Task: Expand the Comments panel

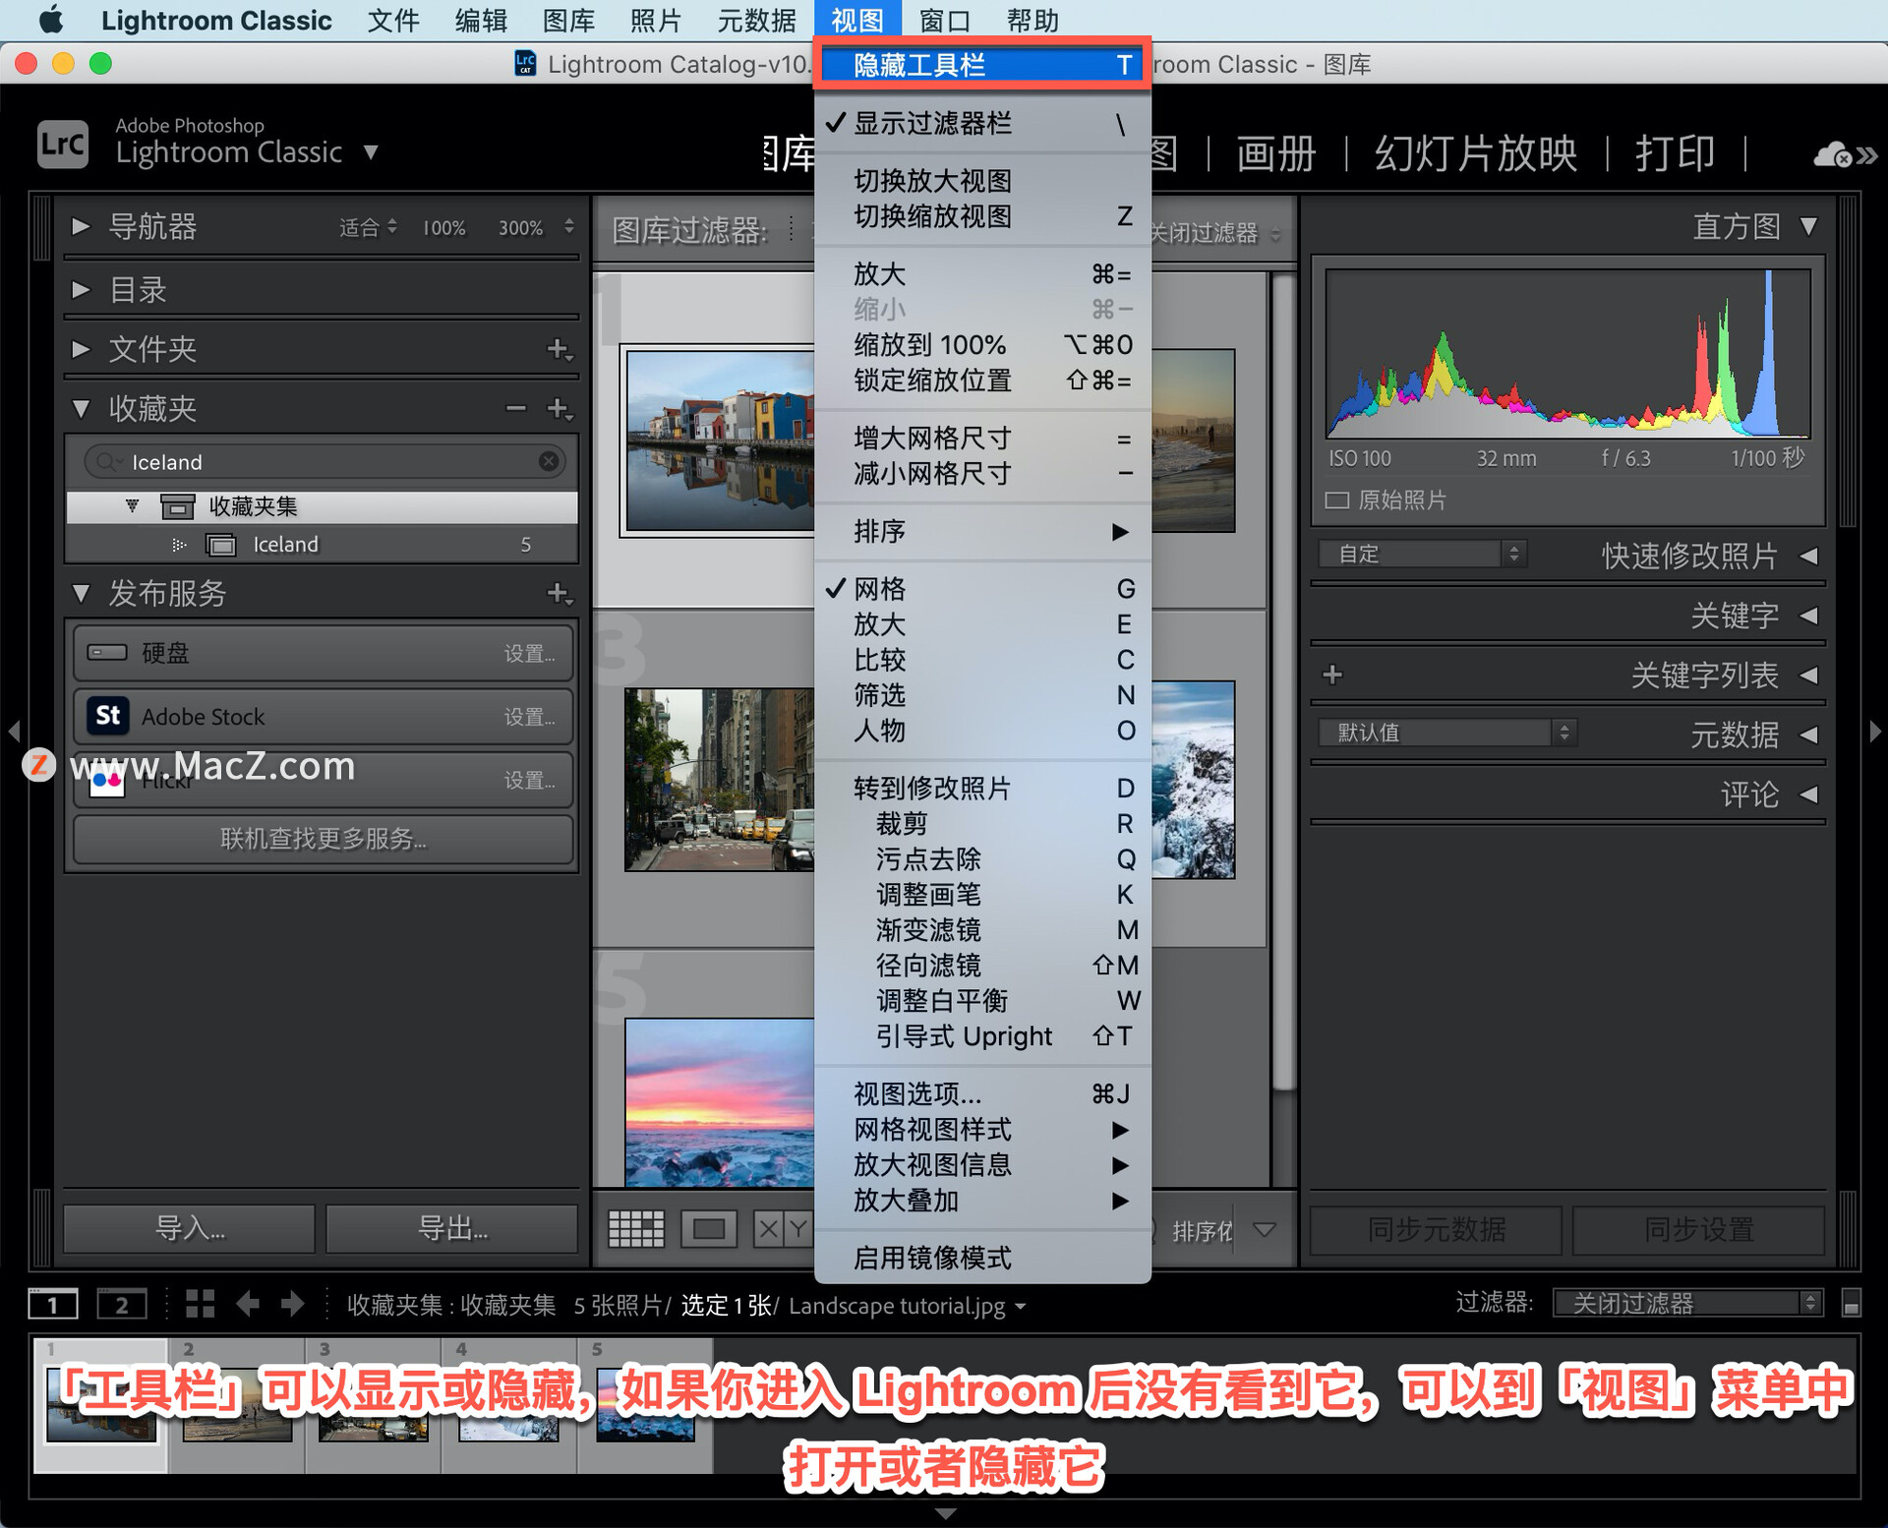Action: (x=1809, y=793)
